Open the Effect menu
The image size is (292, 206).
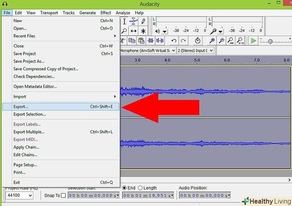106,13
